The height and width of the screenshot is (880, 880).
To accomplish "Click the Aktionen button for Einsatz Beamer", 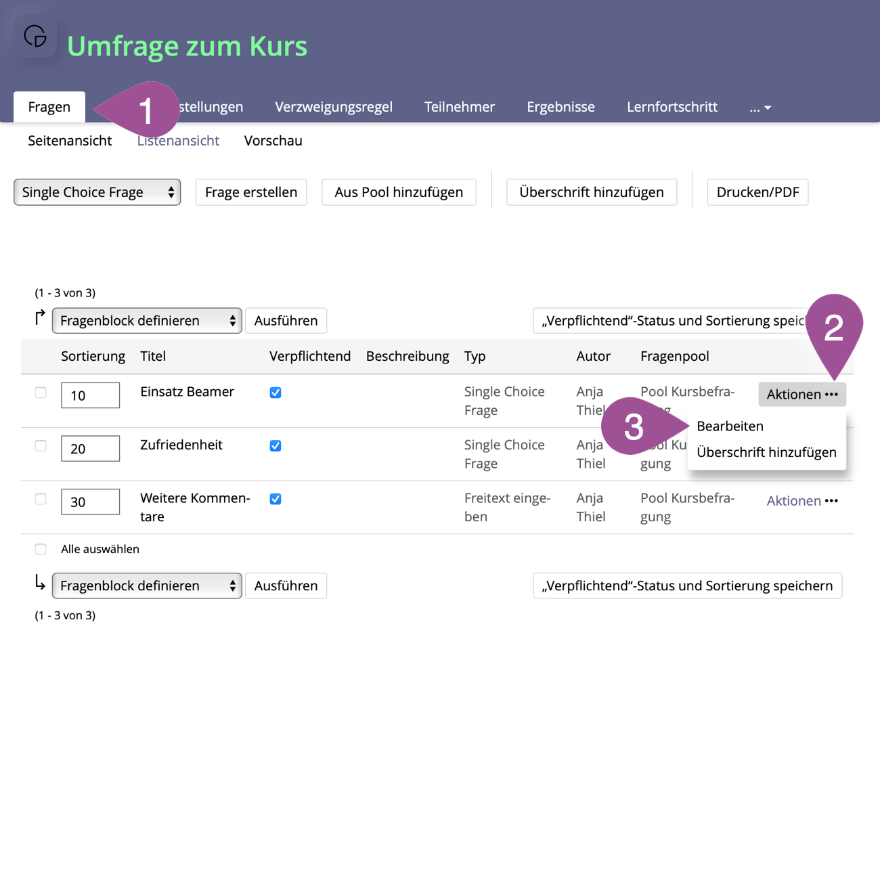I will click(x=802, y=395).
